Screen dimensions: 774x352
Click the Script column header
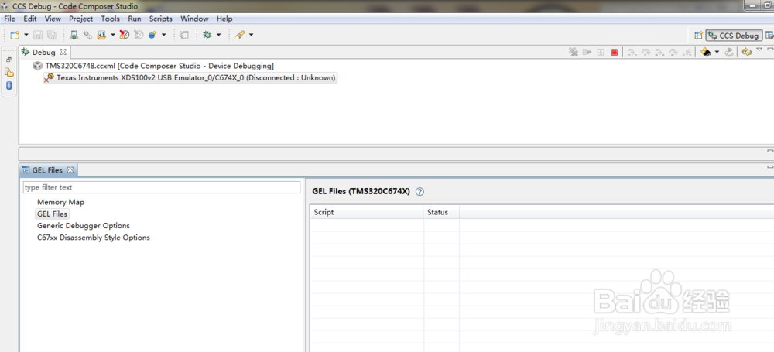coord(367,212)
